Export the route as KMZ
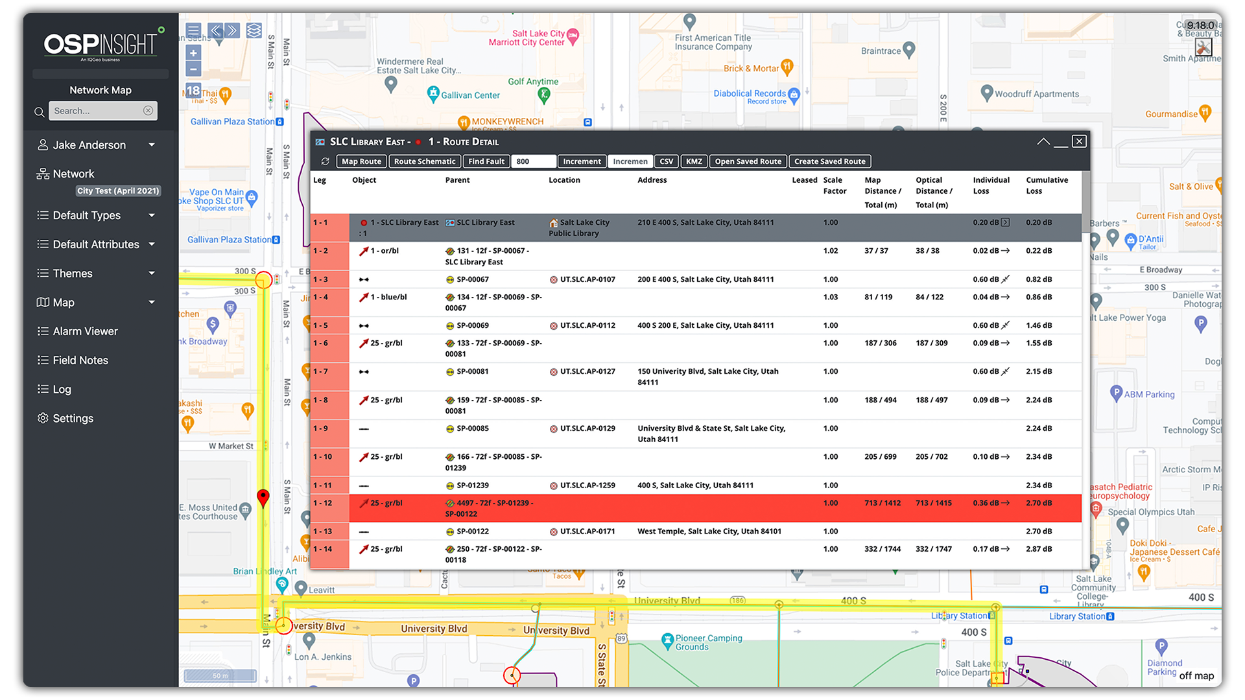Image resolution: width=1245 pixels, height=700 pixels. (694, 161)
